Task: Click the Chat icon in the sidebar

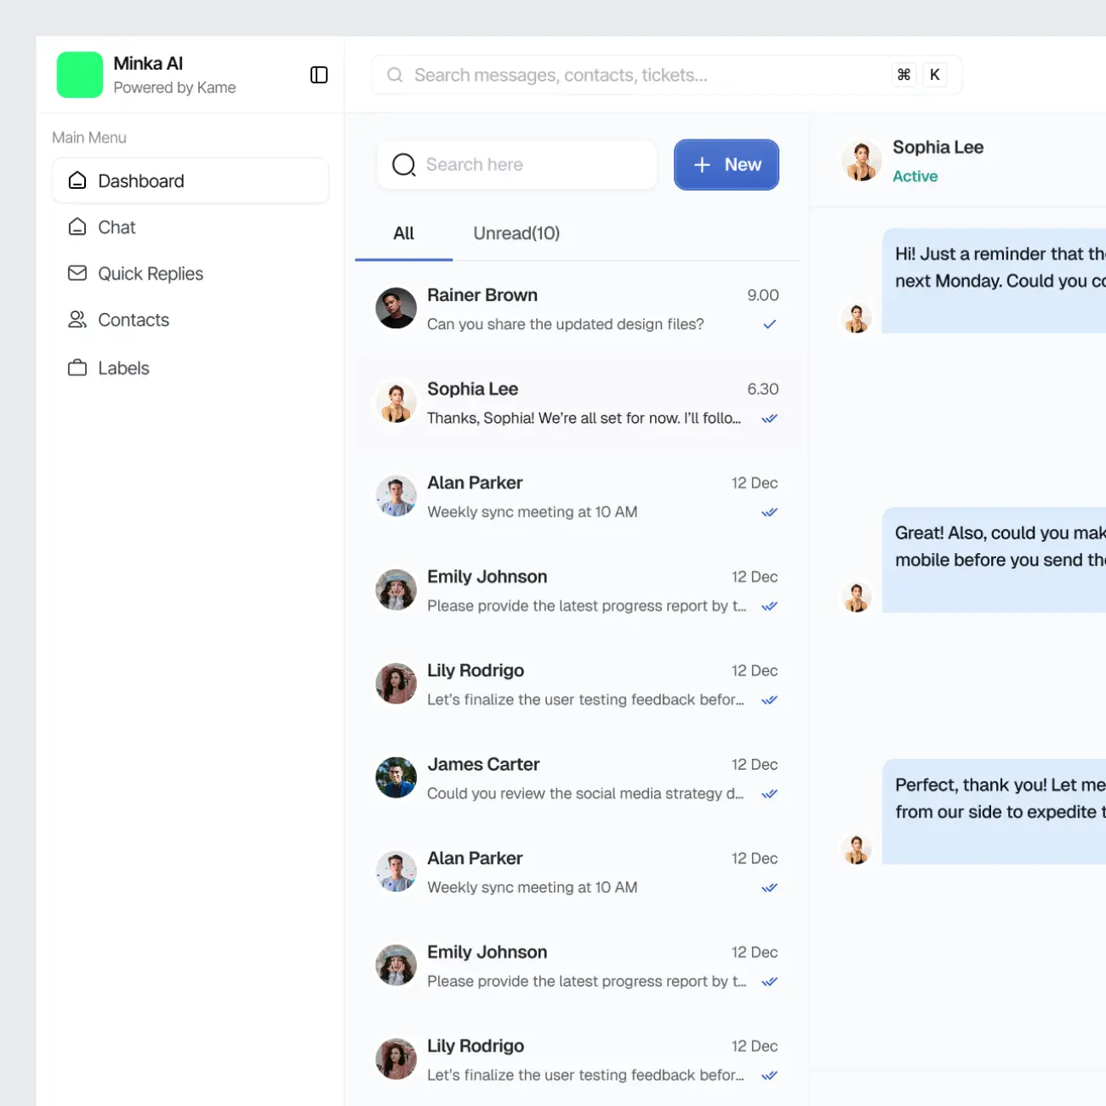Action: point(77,227)
